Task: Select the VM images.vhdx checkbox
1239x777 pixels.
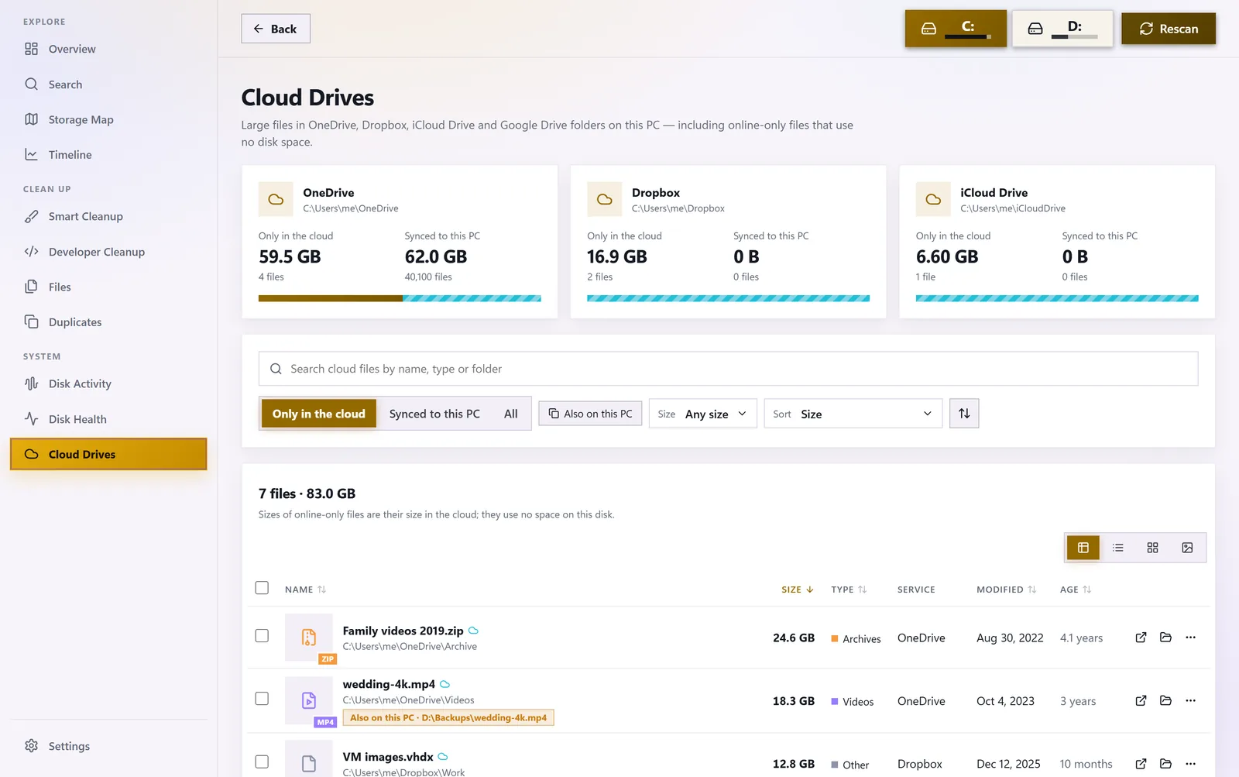Action: pos(262,762)
